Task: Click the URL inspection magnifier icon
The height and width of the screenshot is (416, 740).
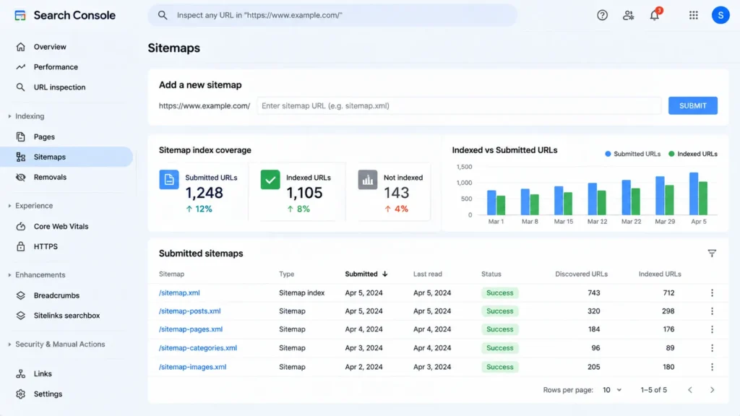Action: (x=20, y=87)
